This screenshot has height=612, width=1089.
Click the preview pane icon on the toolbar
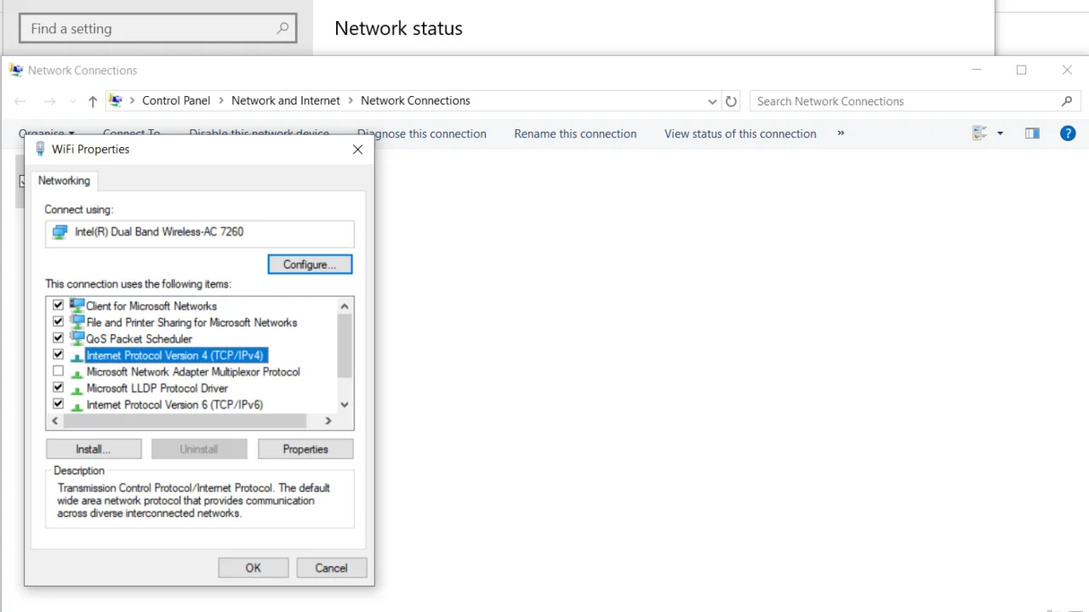point(1032,133)
